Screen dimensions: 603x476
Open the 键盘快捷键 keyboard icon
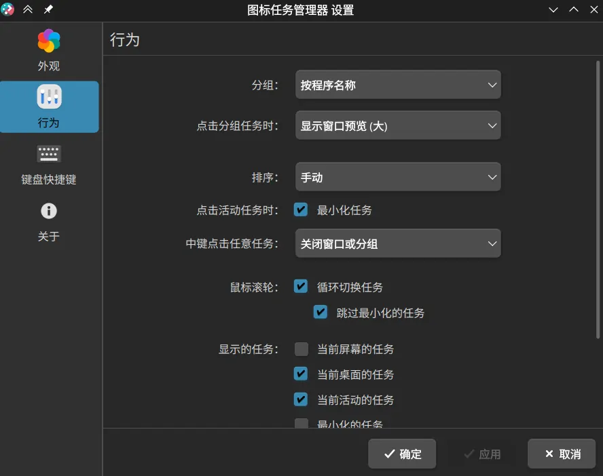[49, 154]
